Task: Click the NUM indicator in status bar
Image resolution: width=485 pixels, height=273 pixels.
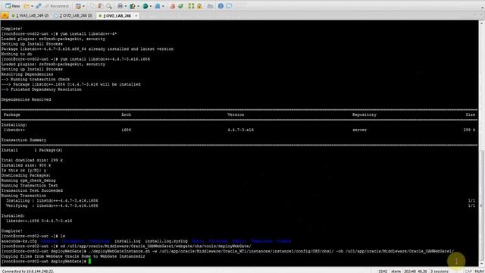Action: [x=479, y=271]
